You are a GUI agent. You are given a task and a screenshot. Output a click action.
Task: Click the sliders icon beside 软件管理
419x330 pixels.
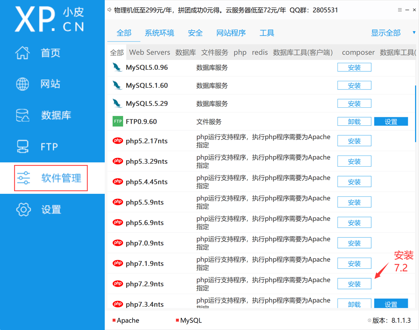pos(24,178)
